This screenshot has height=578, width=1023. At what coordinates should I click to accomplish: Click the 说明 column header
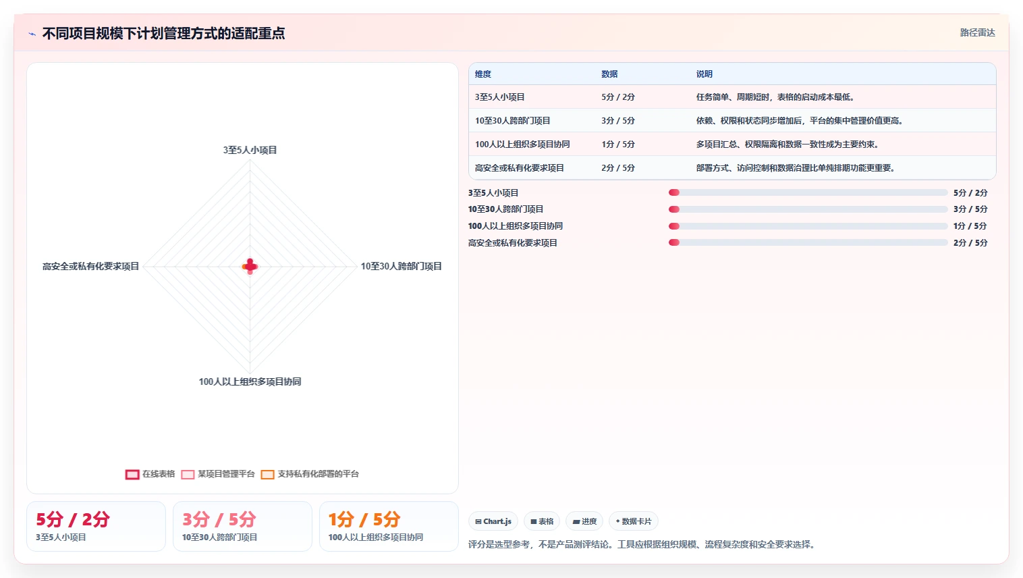pyautogui.click(x=704, y=74)
